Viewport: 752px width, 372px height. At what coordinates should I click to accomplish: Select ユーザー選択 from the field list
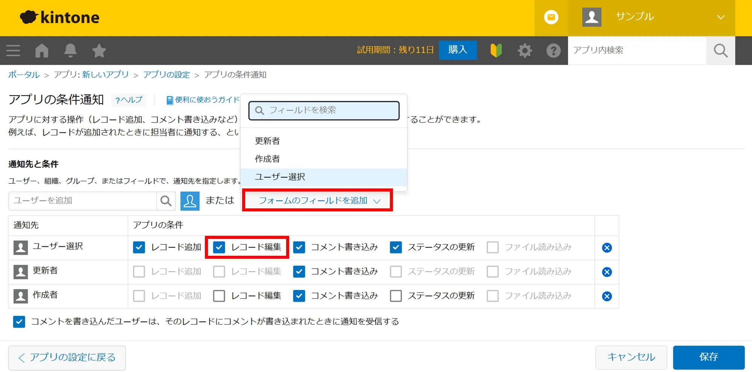click(x=280, y=177)
